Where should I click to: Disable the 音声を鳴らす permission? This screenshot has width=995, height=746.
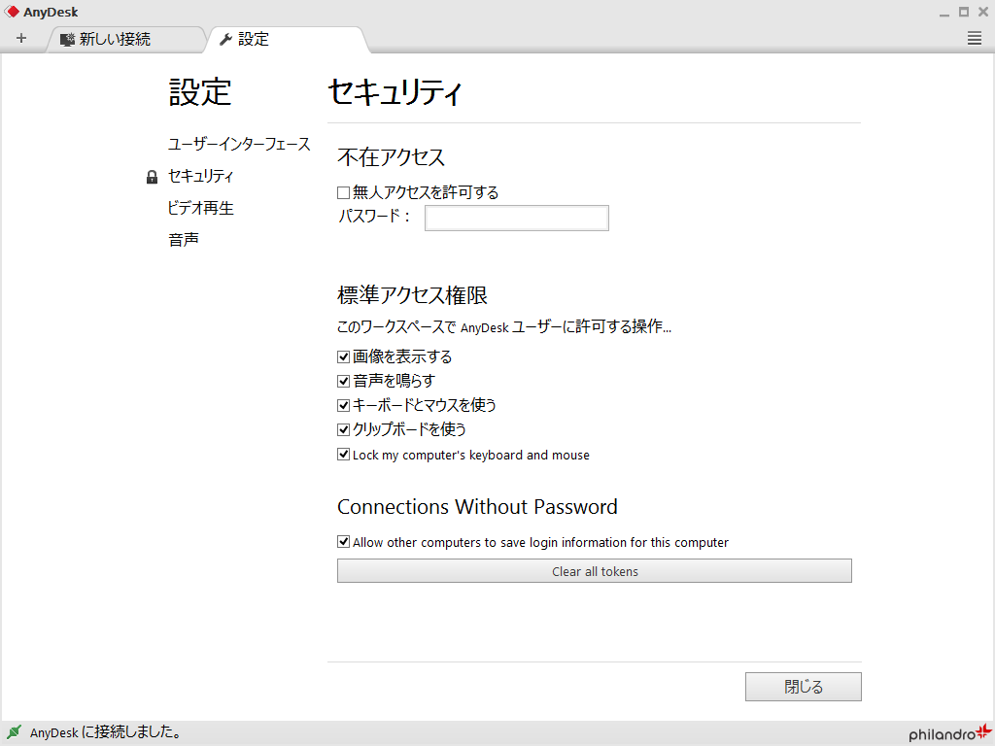(x=343, y=381)
